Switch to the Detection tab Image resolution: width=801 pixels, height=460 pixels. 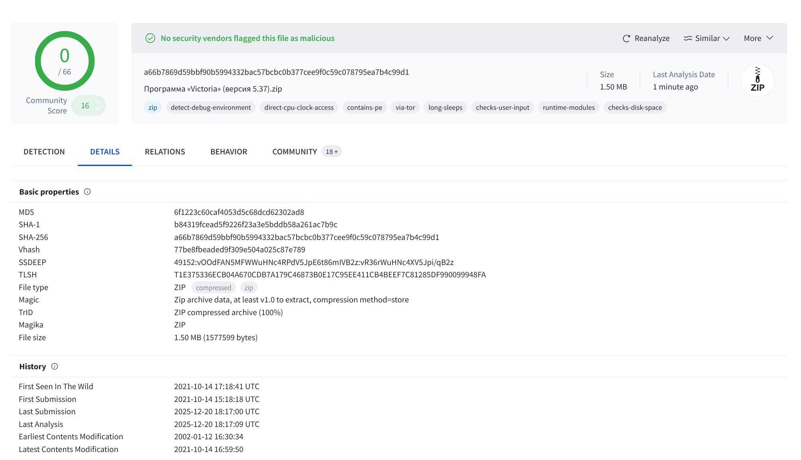click(44, 152)
